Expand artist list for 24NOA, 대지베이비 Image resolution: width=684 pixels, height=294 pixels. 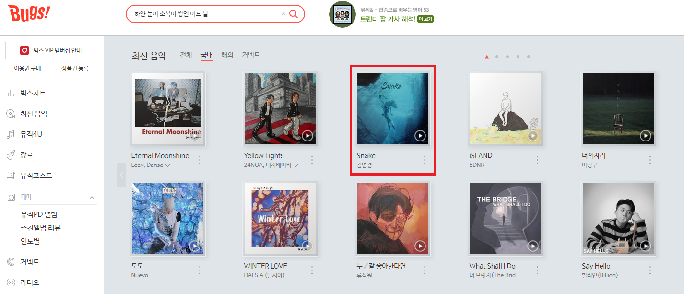pyautogui.click(x=295, y=165)
